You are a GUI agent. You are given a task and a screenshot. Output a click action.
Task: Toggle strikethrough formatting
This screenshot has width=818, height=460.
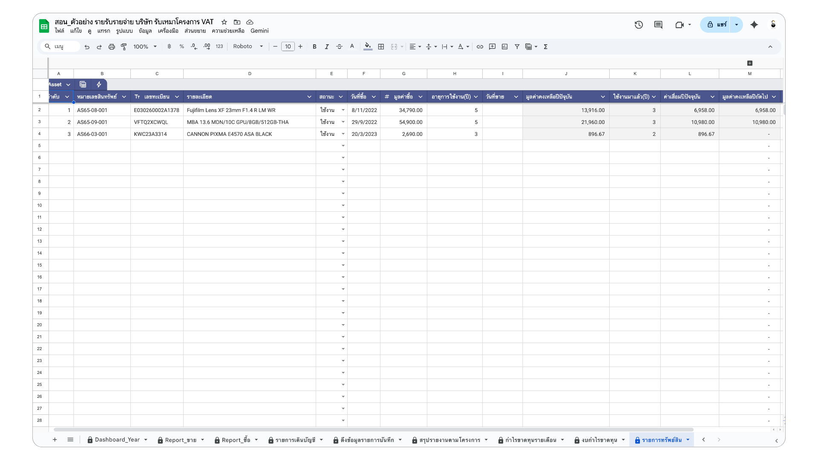pos(339,46)
